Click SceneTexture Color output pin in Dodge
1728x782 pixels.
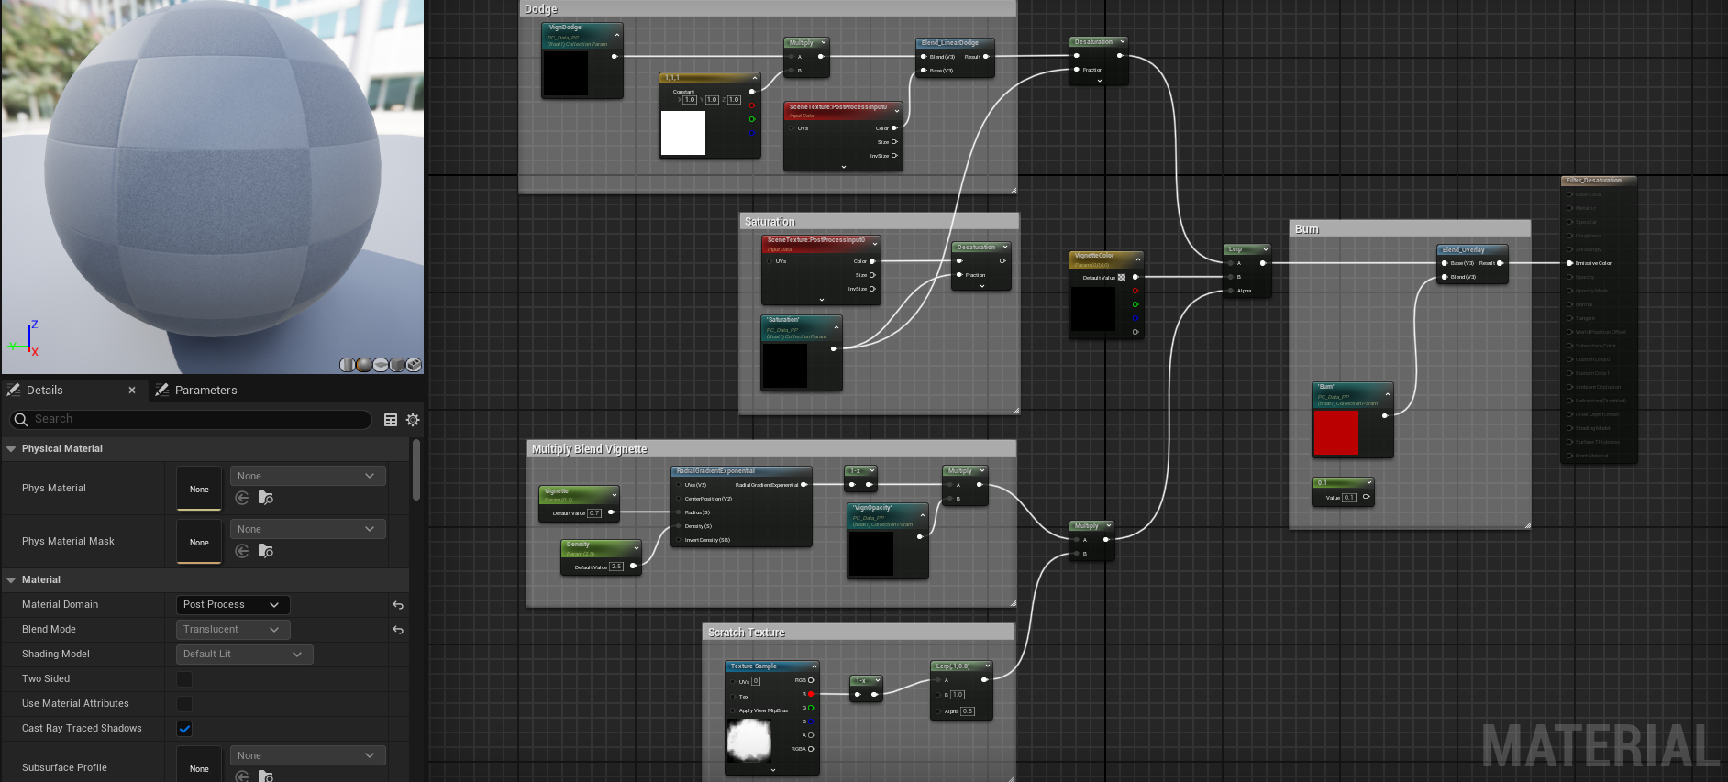coord(894,128)
